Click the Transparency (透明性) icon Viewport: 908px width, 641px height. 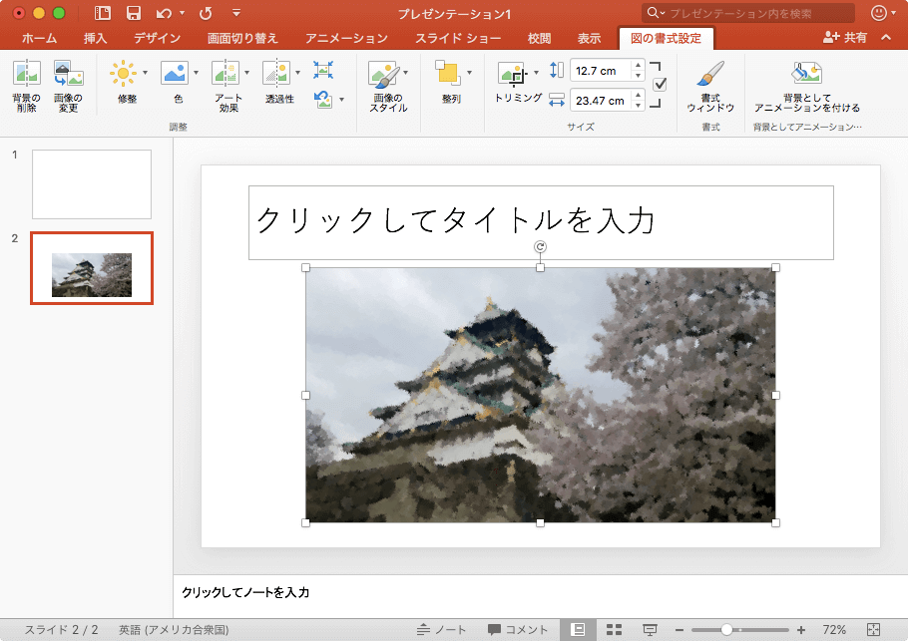pos(278,75)
